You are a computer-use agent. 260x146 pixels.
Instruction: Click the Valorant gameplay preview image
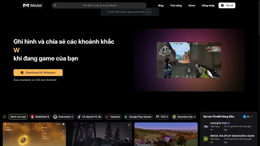[189, 60]
